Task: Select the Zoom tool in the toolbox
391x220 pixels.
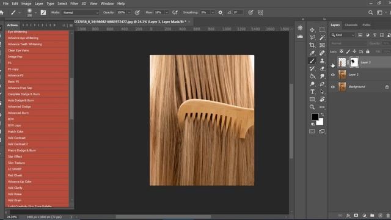Action: [x=312, y=107]
